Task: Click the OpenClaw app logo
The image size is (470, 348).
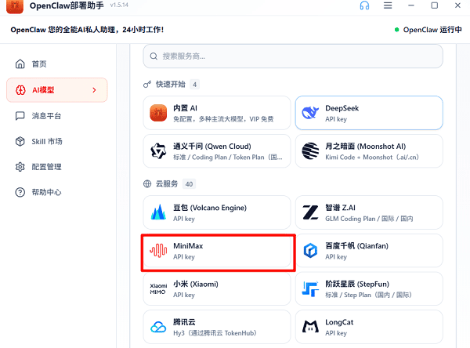Action: point(15,6)
